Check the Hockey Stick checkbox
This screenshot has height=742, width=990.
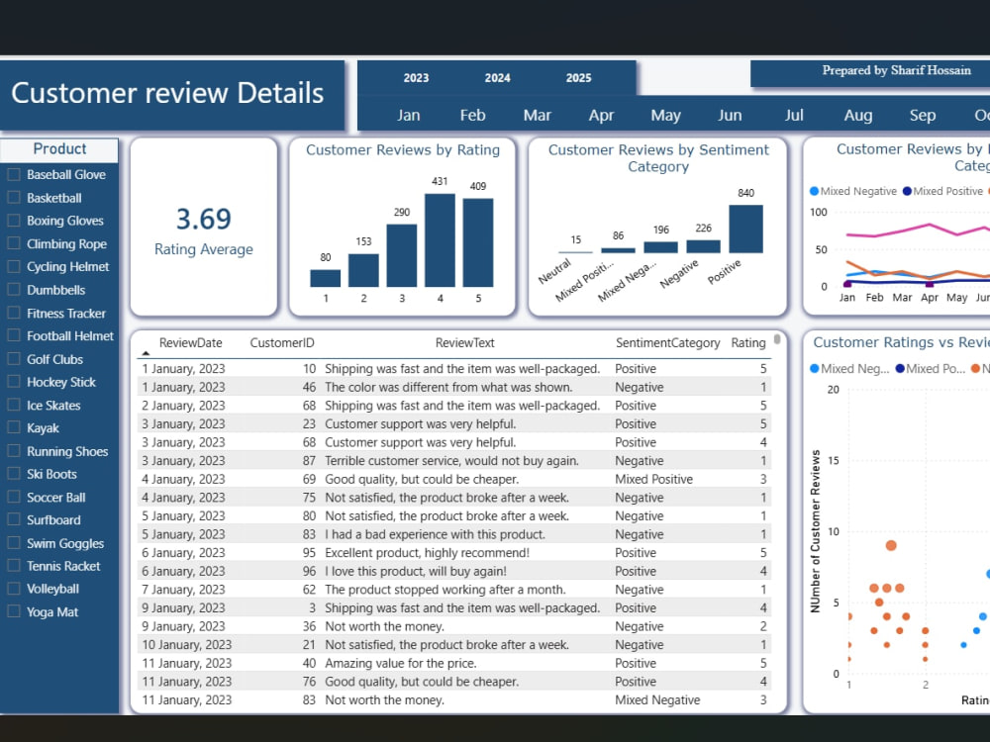tap(13, 382)
